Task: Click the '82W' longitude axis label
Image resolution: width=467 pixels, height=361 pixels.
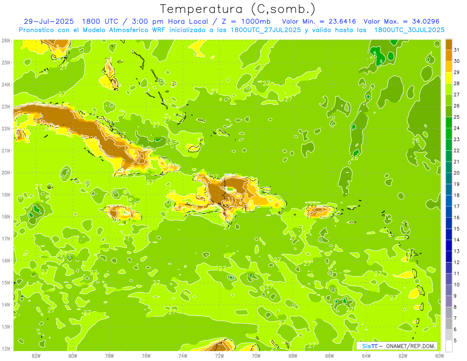Action: [x=36, y=356]
